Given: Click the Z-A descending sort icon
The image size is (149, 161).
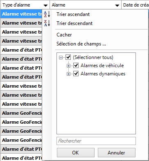Looking at the screenshot, I should click(47, 23).
